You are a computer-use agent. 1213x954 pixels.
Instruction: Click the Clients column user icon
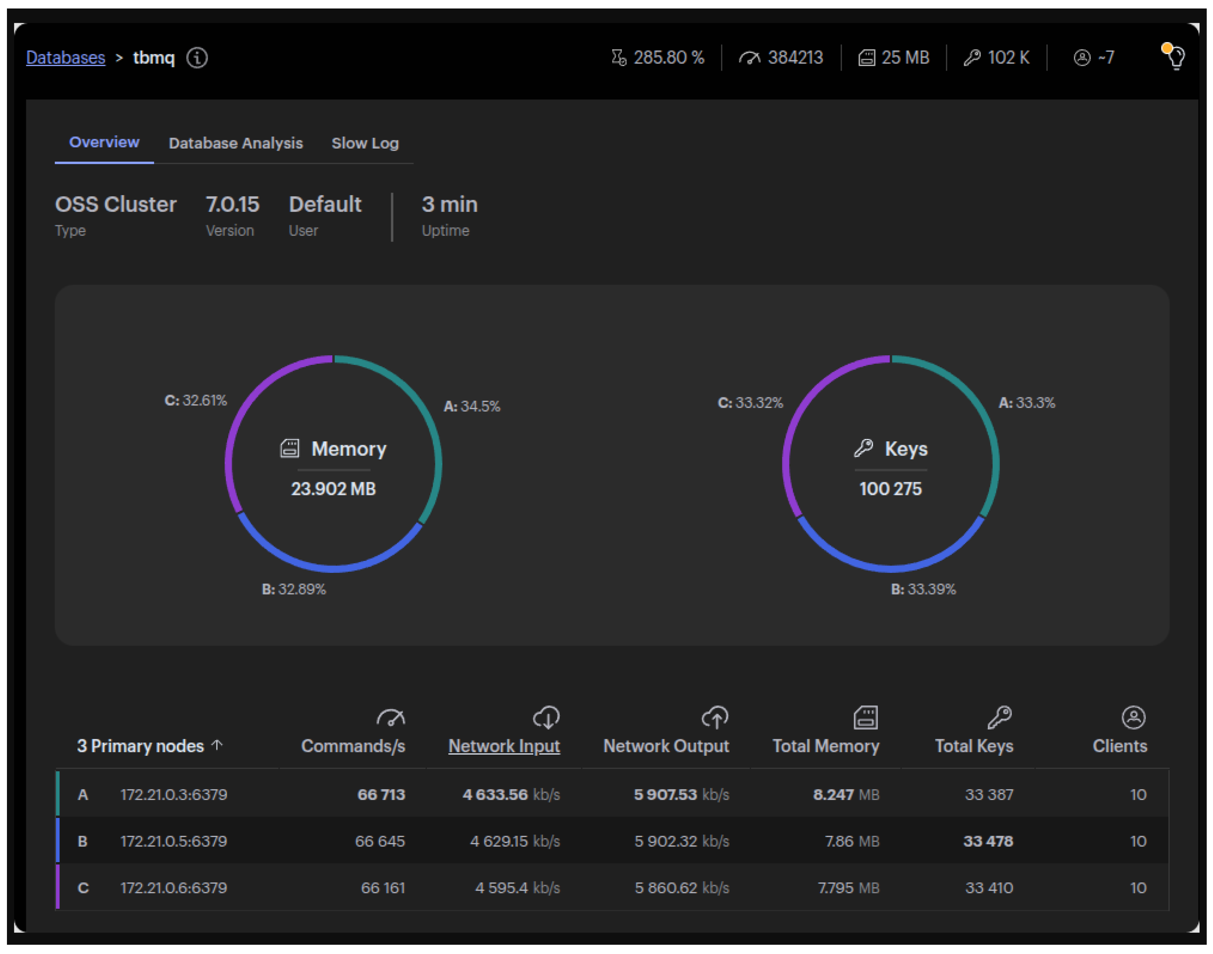(x=1133, y=718)
